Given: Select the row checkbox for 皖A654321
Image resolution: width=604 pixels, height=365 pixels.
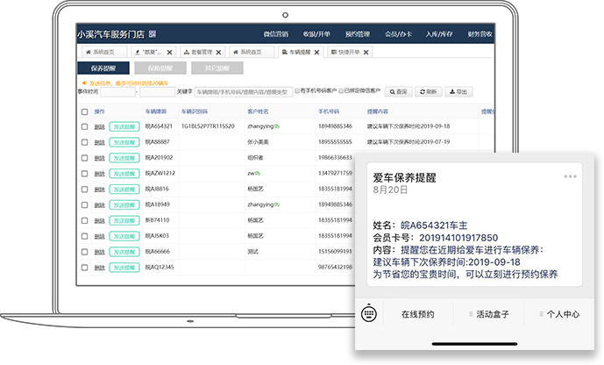Looking at the screenshot, I should pyautogui.click(x=85, y=127).
